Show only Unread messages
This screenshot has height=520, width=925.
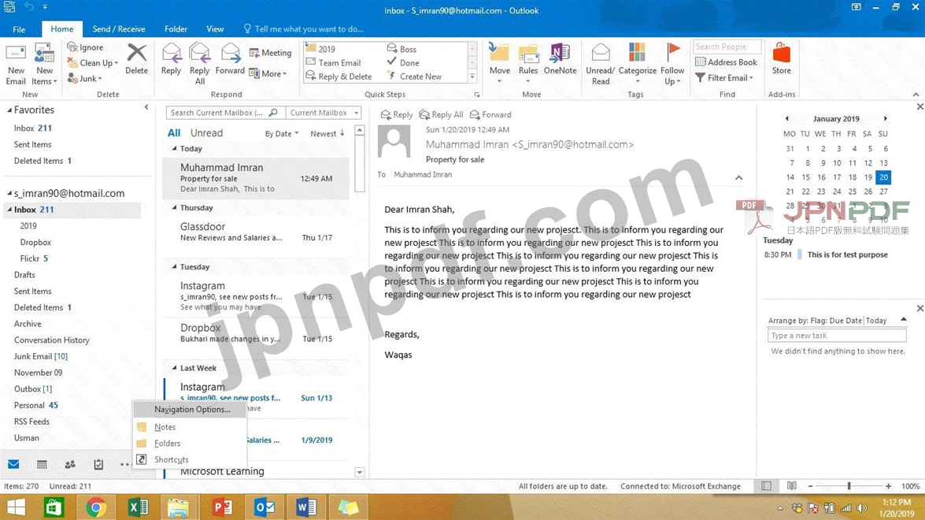206,133
